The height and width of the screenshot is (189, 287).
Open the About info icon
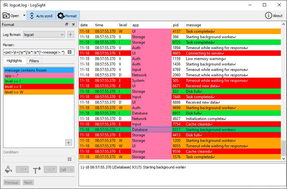pos(269,15)
